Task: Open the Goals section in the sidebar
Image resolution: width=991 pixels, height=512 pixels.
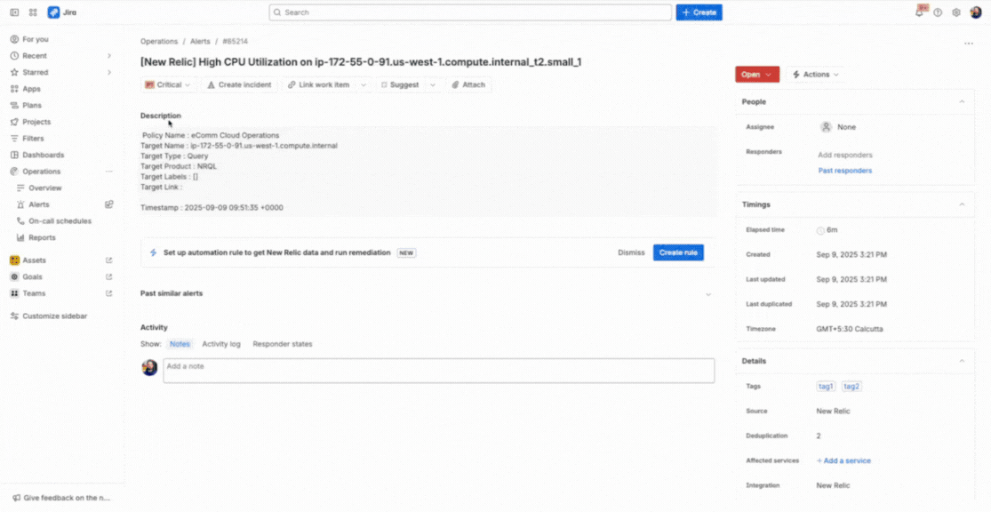Action: click(32, 276)
